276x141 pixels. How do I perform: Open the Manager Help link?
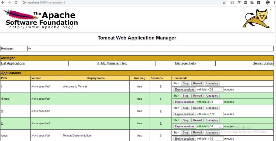185,63
